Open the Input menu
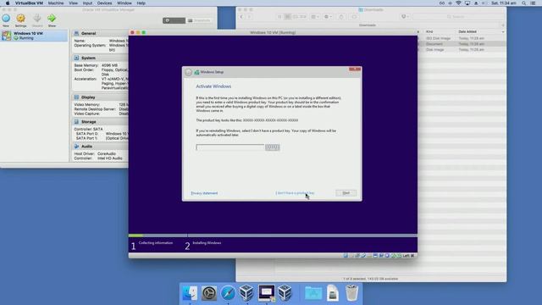The width and height of the screenshot is (542, 305). pyautogui.click(x=87, y=3)
